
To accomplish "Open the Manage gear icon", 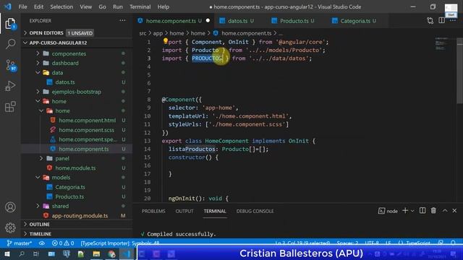I will pos(10,227).
